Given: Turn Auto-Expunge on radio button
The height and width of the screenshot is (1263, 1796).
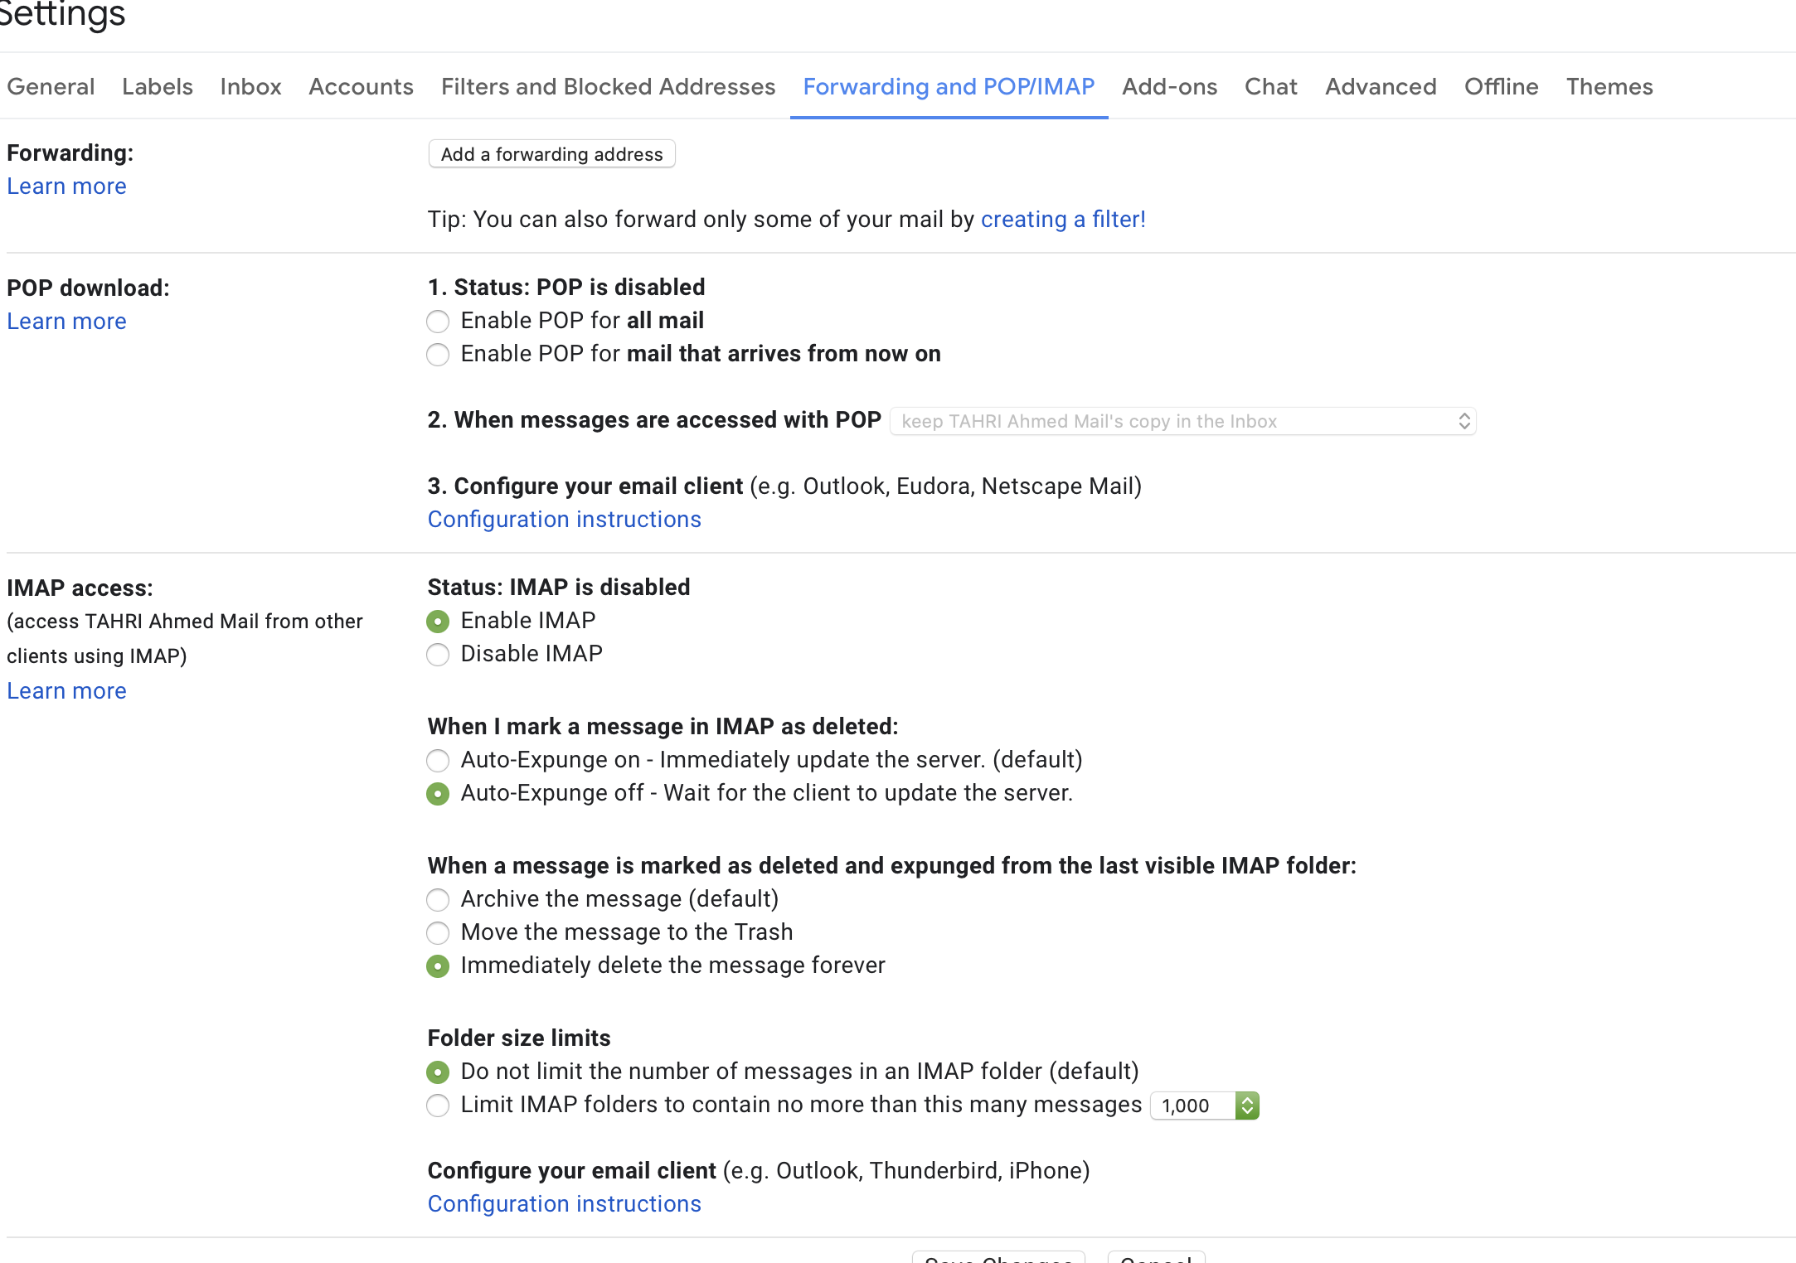Looking at the screenshot, I should (438, 761).
